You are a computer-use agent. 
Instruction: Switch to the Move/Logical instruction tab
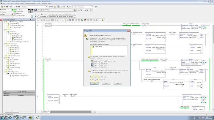(x=62, y=17)
